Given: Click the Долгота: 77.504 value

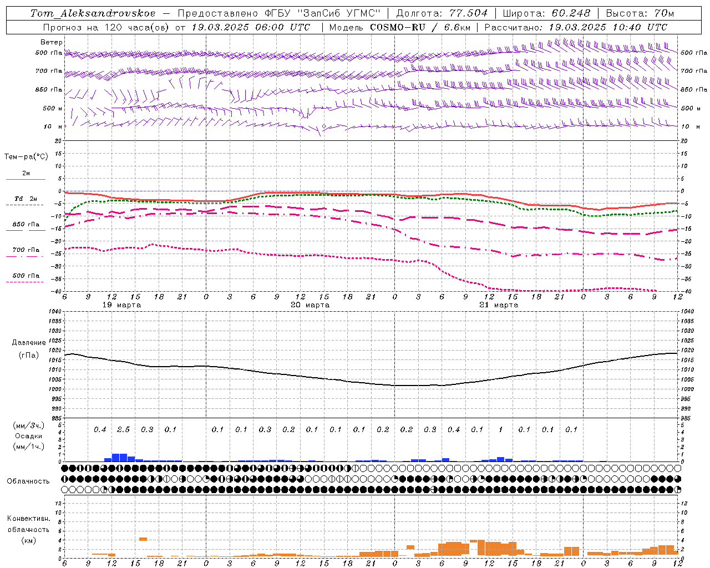Looking at the screenshot, I should [x=442, y=13].
